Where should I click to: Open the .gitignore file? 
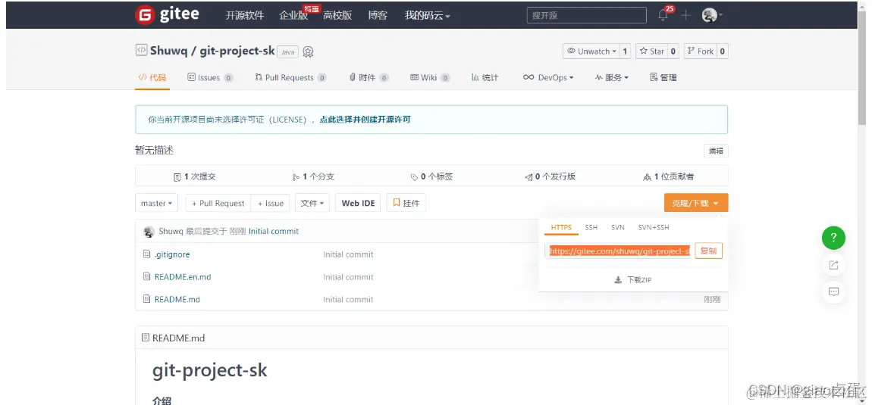(172, 254)
